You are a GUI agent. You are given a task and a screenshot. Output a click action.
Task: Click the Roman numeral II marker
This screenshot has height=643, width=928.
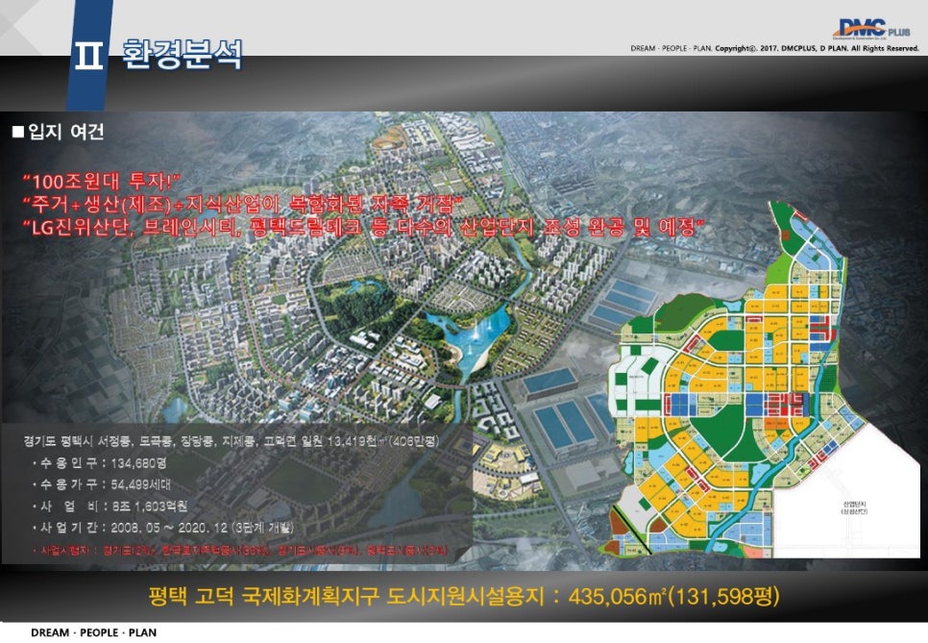point(88,57)
